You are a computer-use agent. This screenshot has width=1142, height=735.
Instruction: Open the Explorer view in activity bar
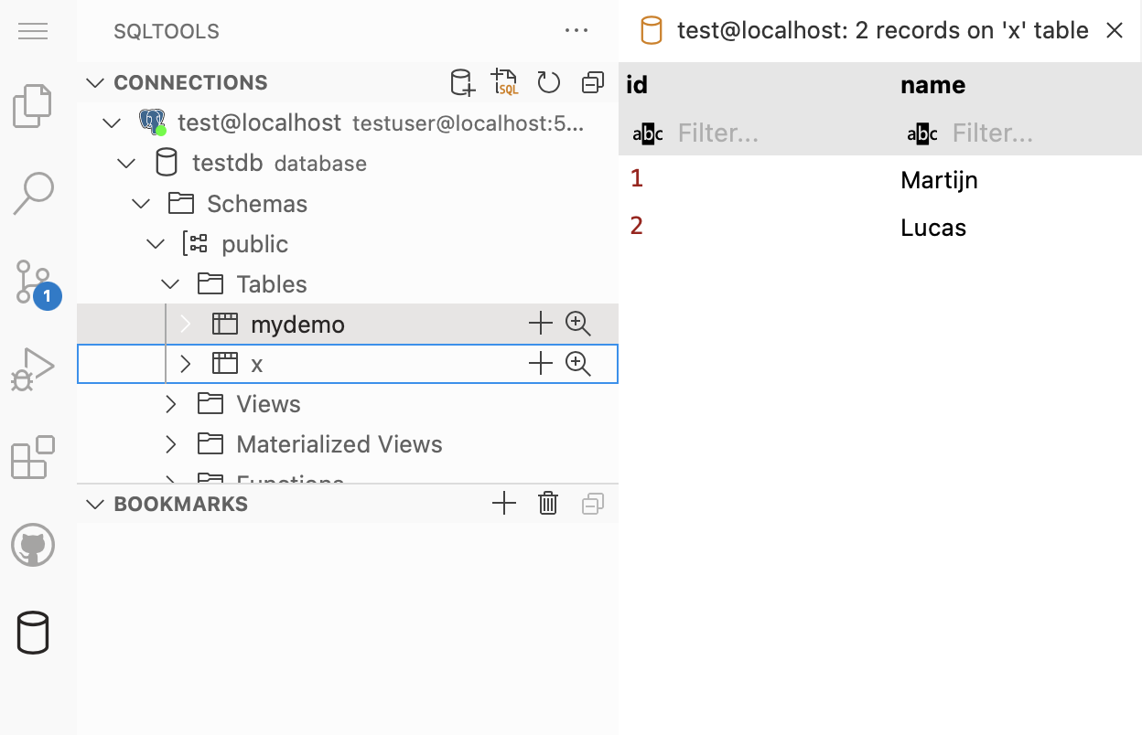(x=33, y=106)
